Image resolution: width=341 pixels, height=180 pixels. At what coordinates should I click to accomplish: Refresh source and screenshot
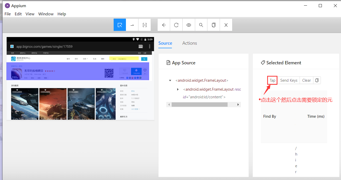coord(176,25)
